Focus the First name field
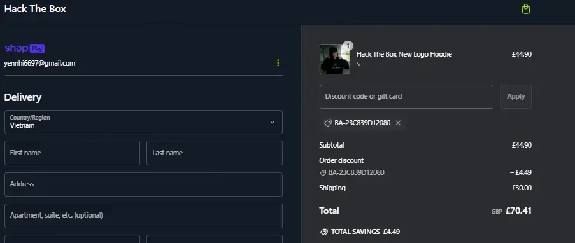The width and height of the screenshot is (575, 243). pyautogui.click(x=72, y=153)
